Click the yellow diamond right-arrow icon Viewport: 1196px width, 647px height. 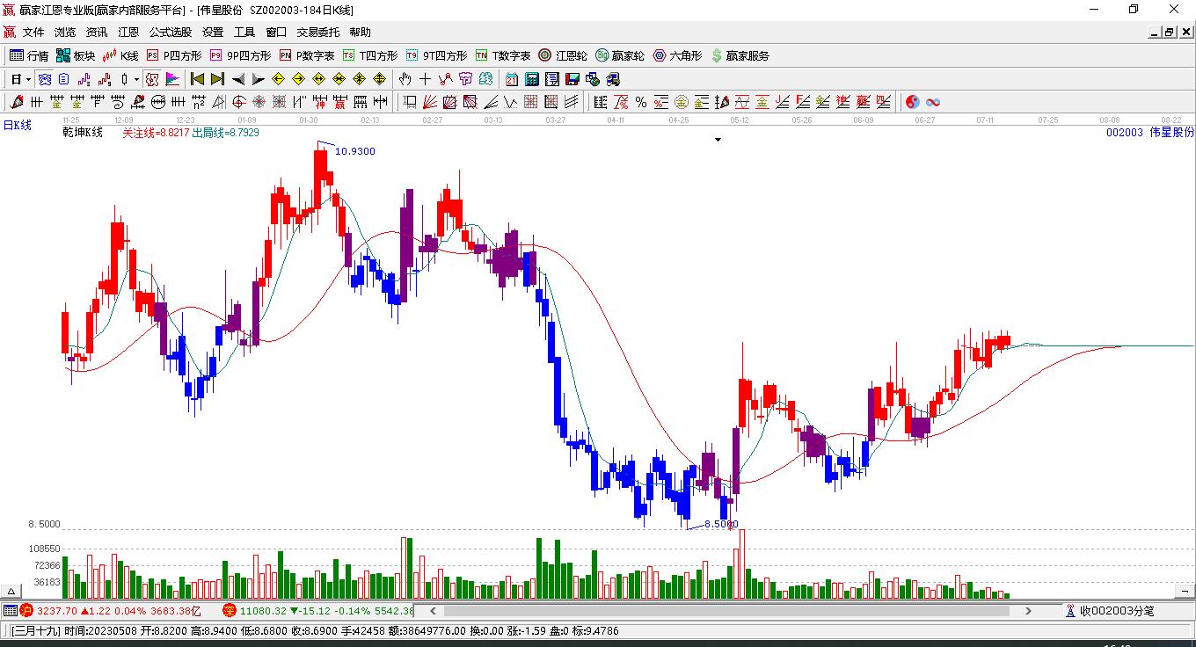(298, 79)
